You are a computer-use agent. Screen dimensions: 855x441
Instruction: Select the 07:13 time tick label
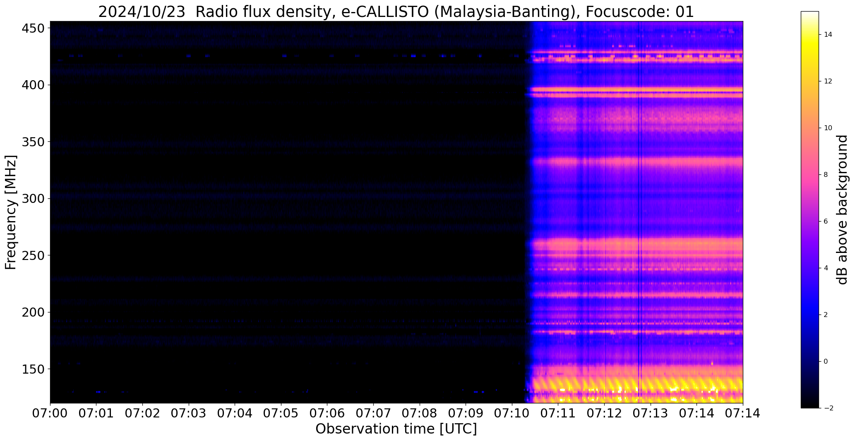pos(651,413)
